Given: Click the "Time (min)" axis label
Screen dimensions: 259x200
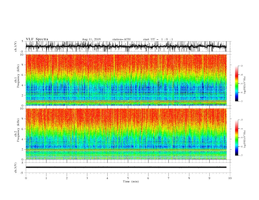Looking at the screenshot, I should (131, 181).
